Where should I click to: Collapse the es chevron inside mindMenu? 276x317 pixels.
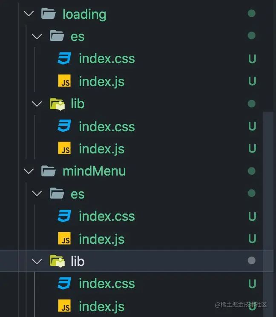pyautogui.click(x=37, y=194)
